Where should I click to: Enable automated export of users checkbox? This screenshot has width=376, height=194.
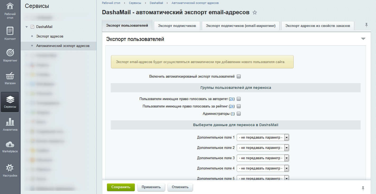coord(239,77)
